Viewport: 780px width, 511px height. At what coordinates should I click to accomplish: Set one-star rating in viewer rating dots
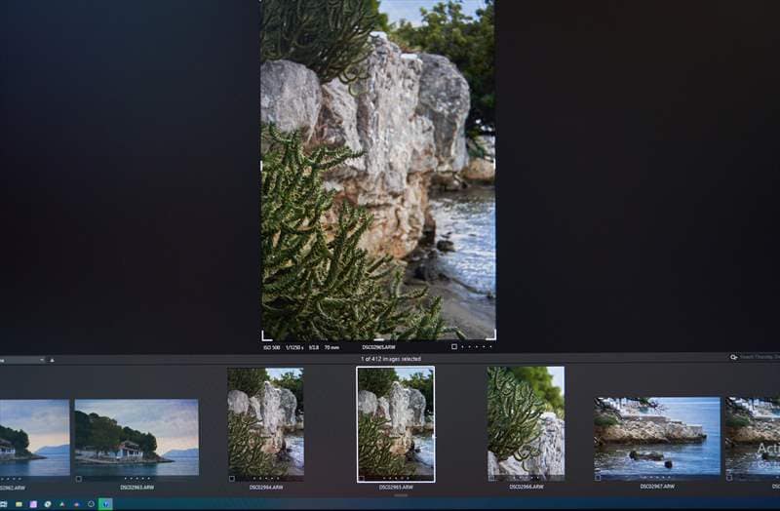[x=463, y=347]
